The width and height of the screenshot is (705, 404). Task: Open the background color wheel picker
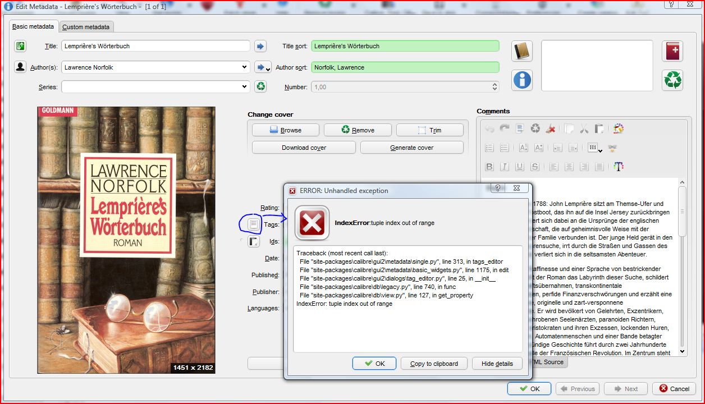pos(619,129)
